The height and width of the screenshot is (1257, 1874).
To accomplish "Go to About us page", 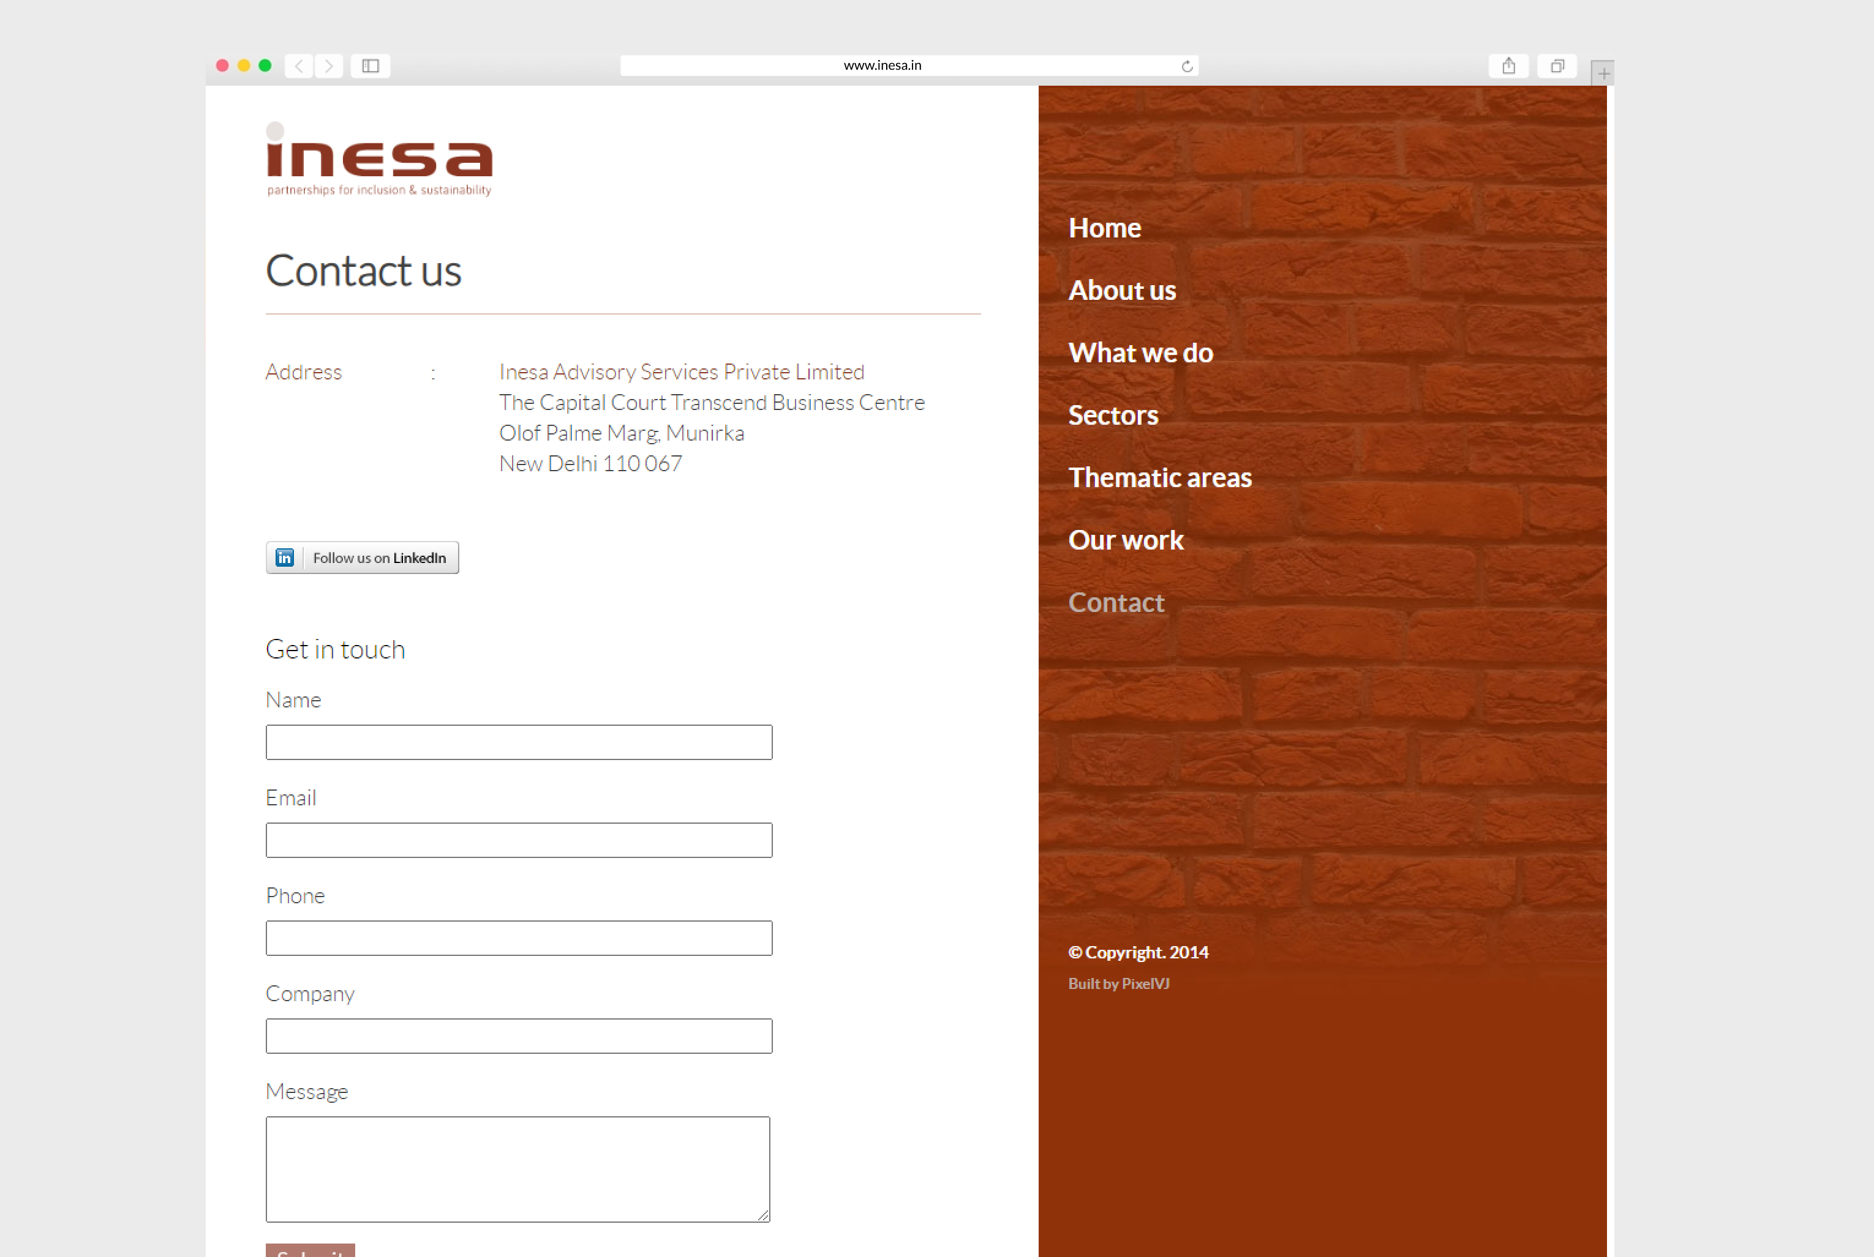I will pos(1121,290).
